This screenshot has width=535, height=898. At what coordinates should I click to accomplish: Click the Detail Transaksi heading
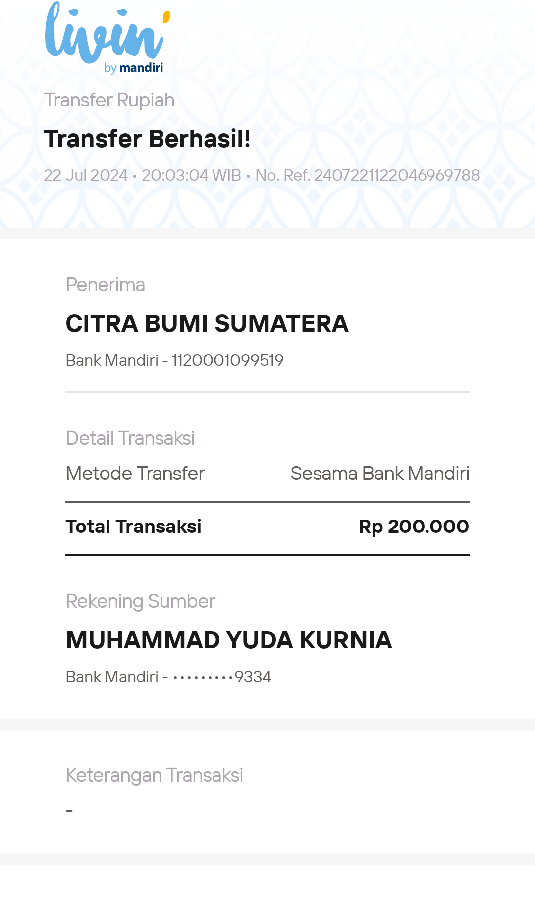pyautogui.click(x=130, y=438)
